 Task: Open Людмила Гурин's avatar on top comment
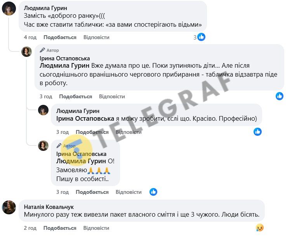[x=9, y=9]
